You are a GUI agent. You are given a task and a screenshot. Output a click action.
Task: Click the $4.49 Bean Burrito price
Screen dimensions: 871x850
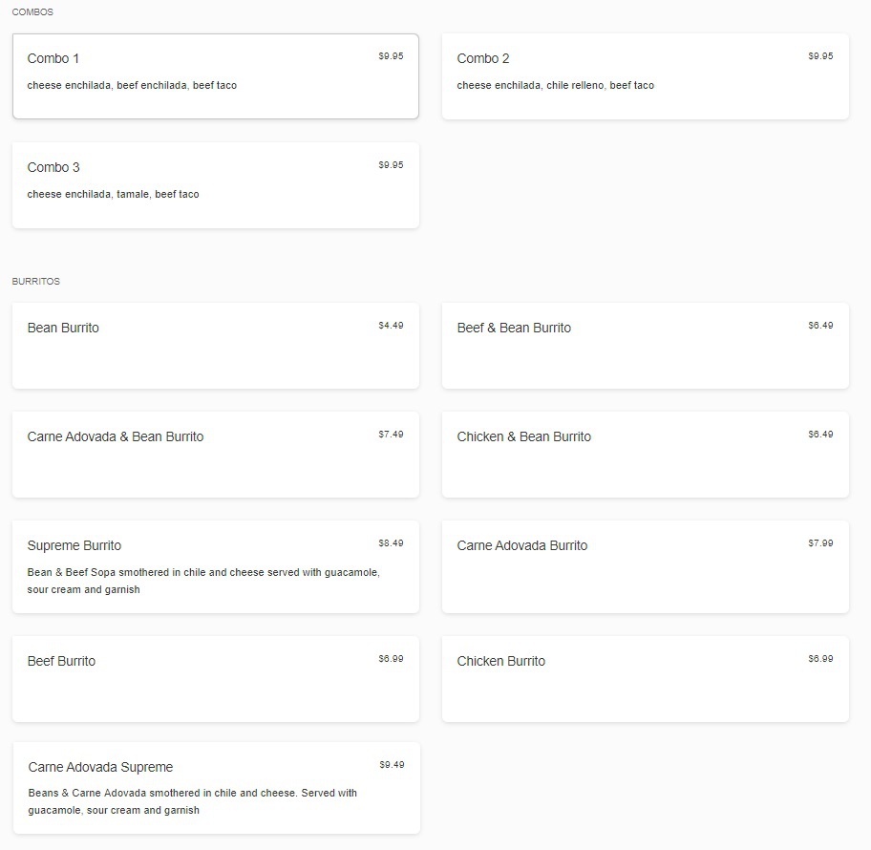[391, 326]
